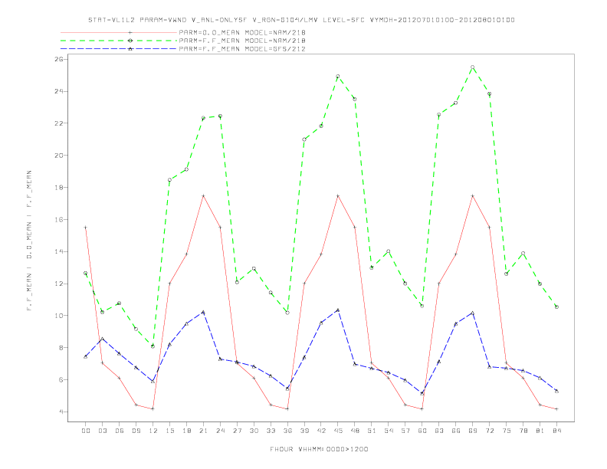Click x-axis tick label 60
Viewport: 607px width, 469px height.
click(x=422, y=431)
